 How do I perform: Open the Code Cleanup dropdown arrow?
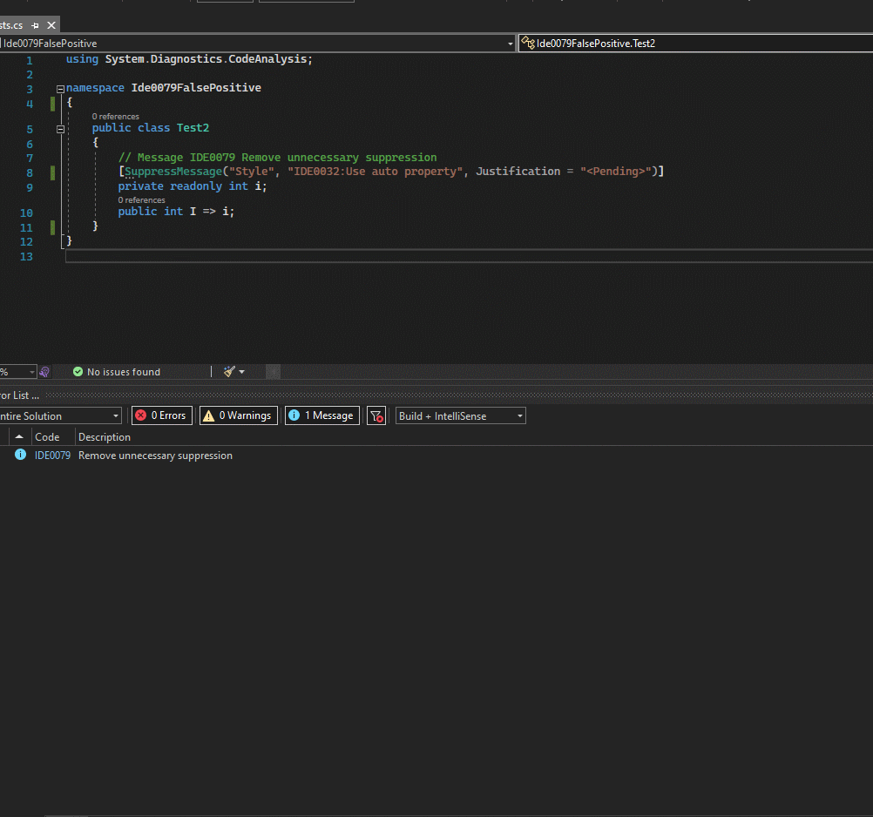coord(240,371)
